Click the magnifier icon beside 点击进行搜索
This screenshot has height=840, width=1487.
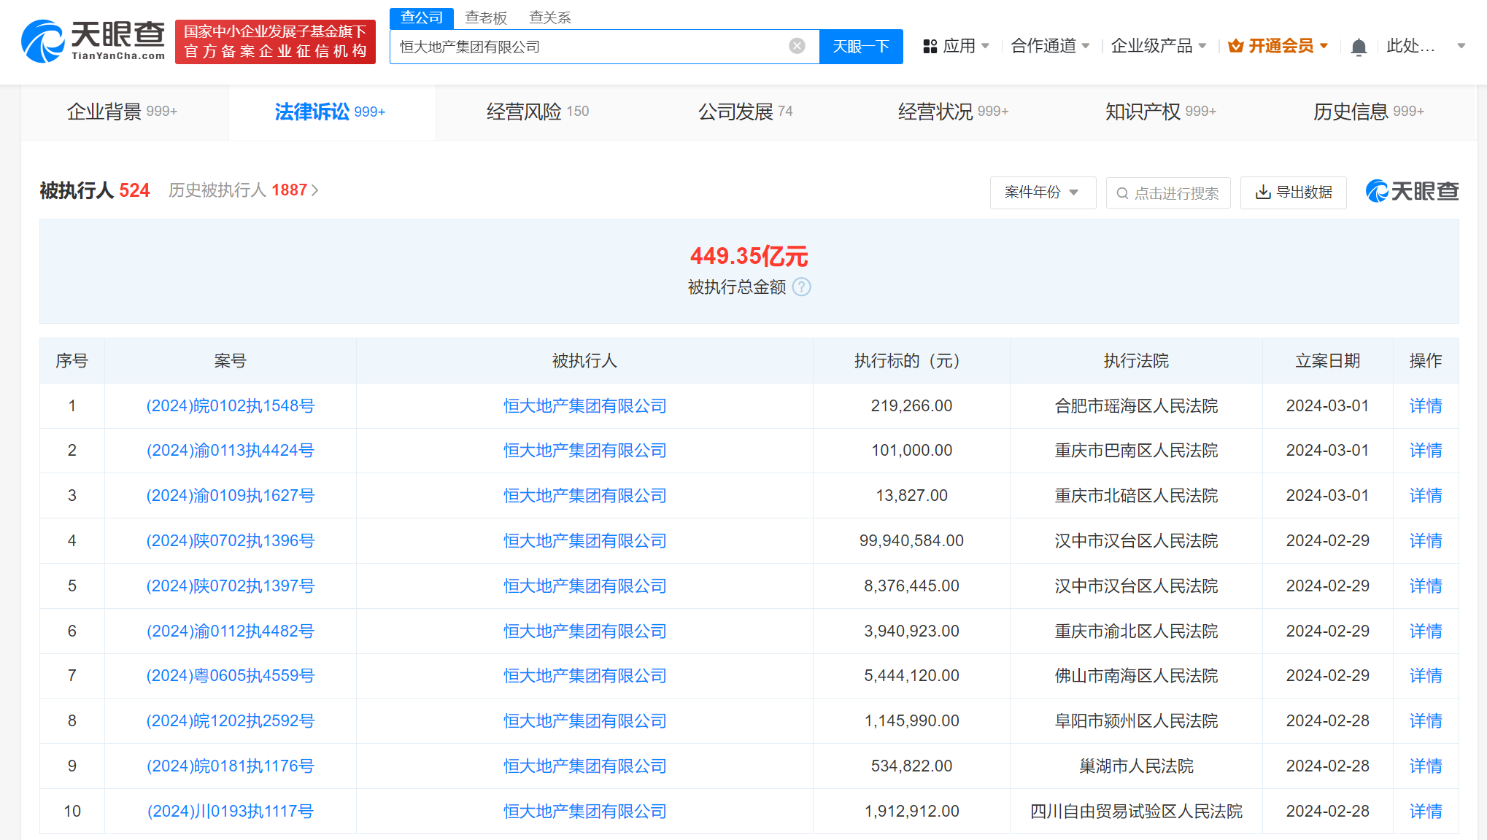pyautogui.click(x=1122, y=192)
